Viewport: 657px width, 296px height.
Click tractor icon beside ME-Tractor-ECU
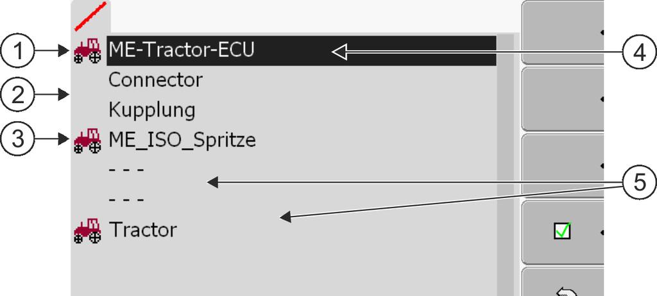87,51
